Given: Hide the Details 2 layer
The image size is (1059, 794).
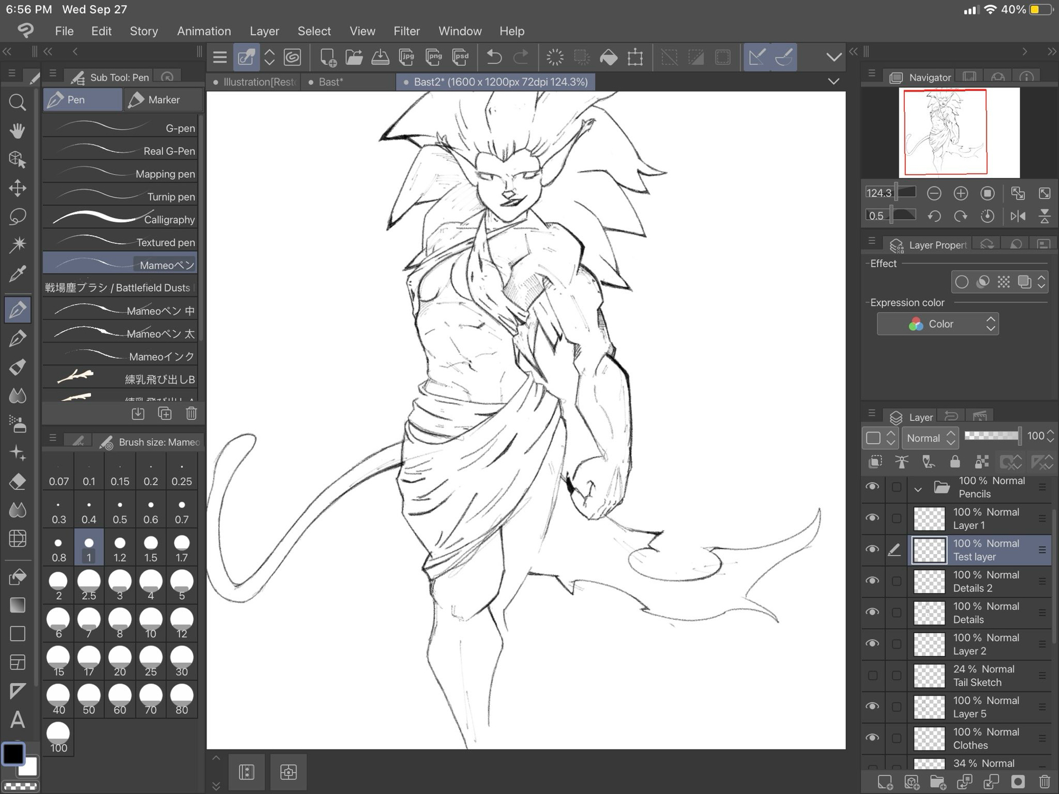Looking at the screenshot, I should (x=872, y=581).
